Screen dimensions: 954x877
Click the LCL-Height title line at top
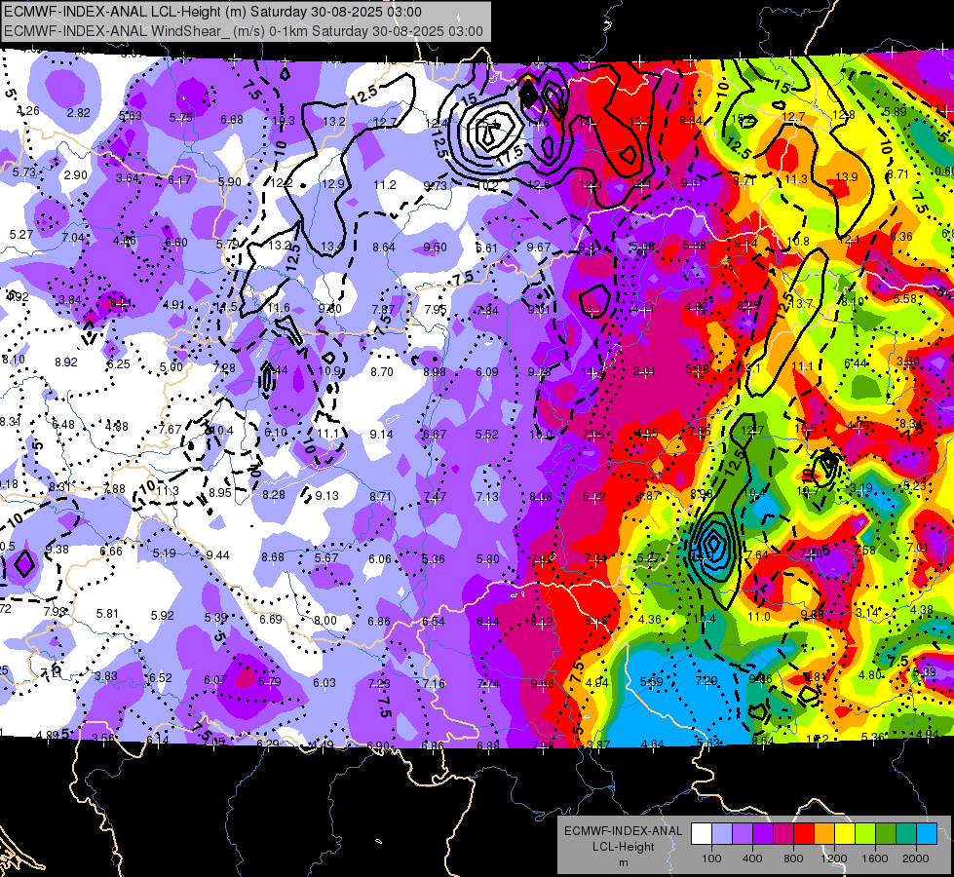pos(213,12)
